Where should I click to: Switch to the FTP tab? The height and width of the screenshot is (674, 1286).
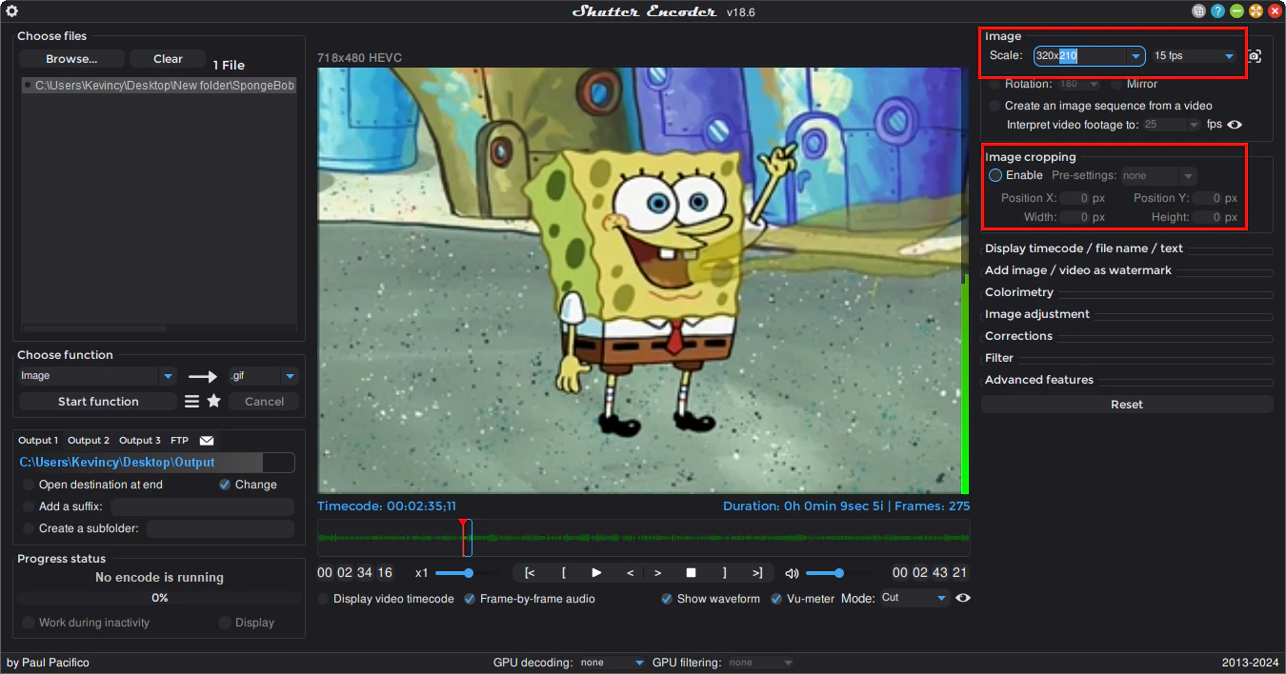tap(179, 441)
